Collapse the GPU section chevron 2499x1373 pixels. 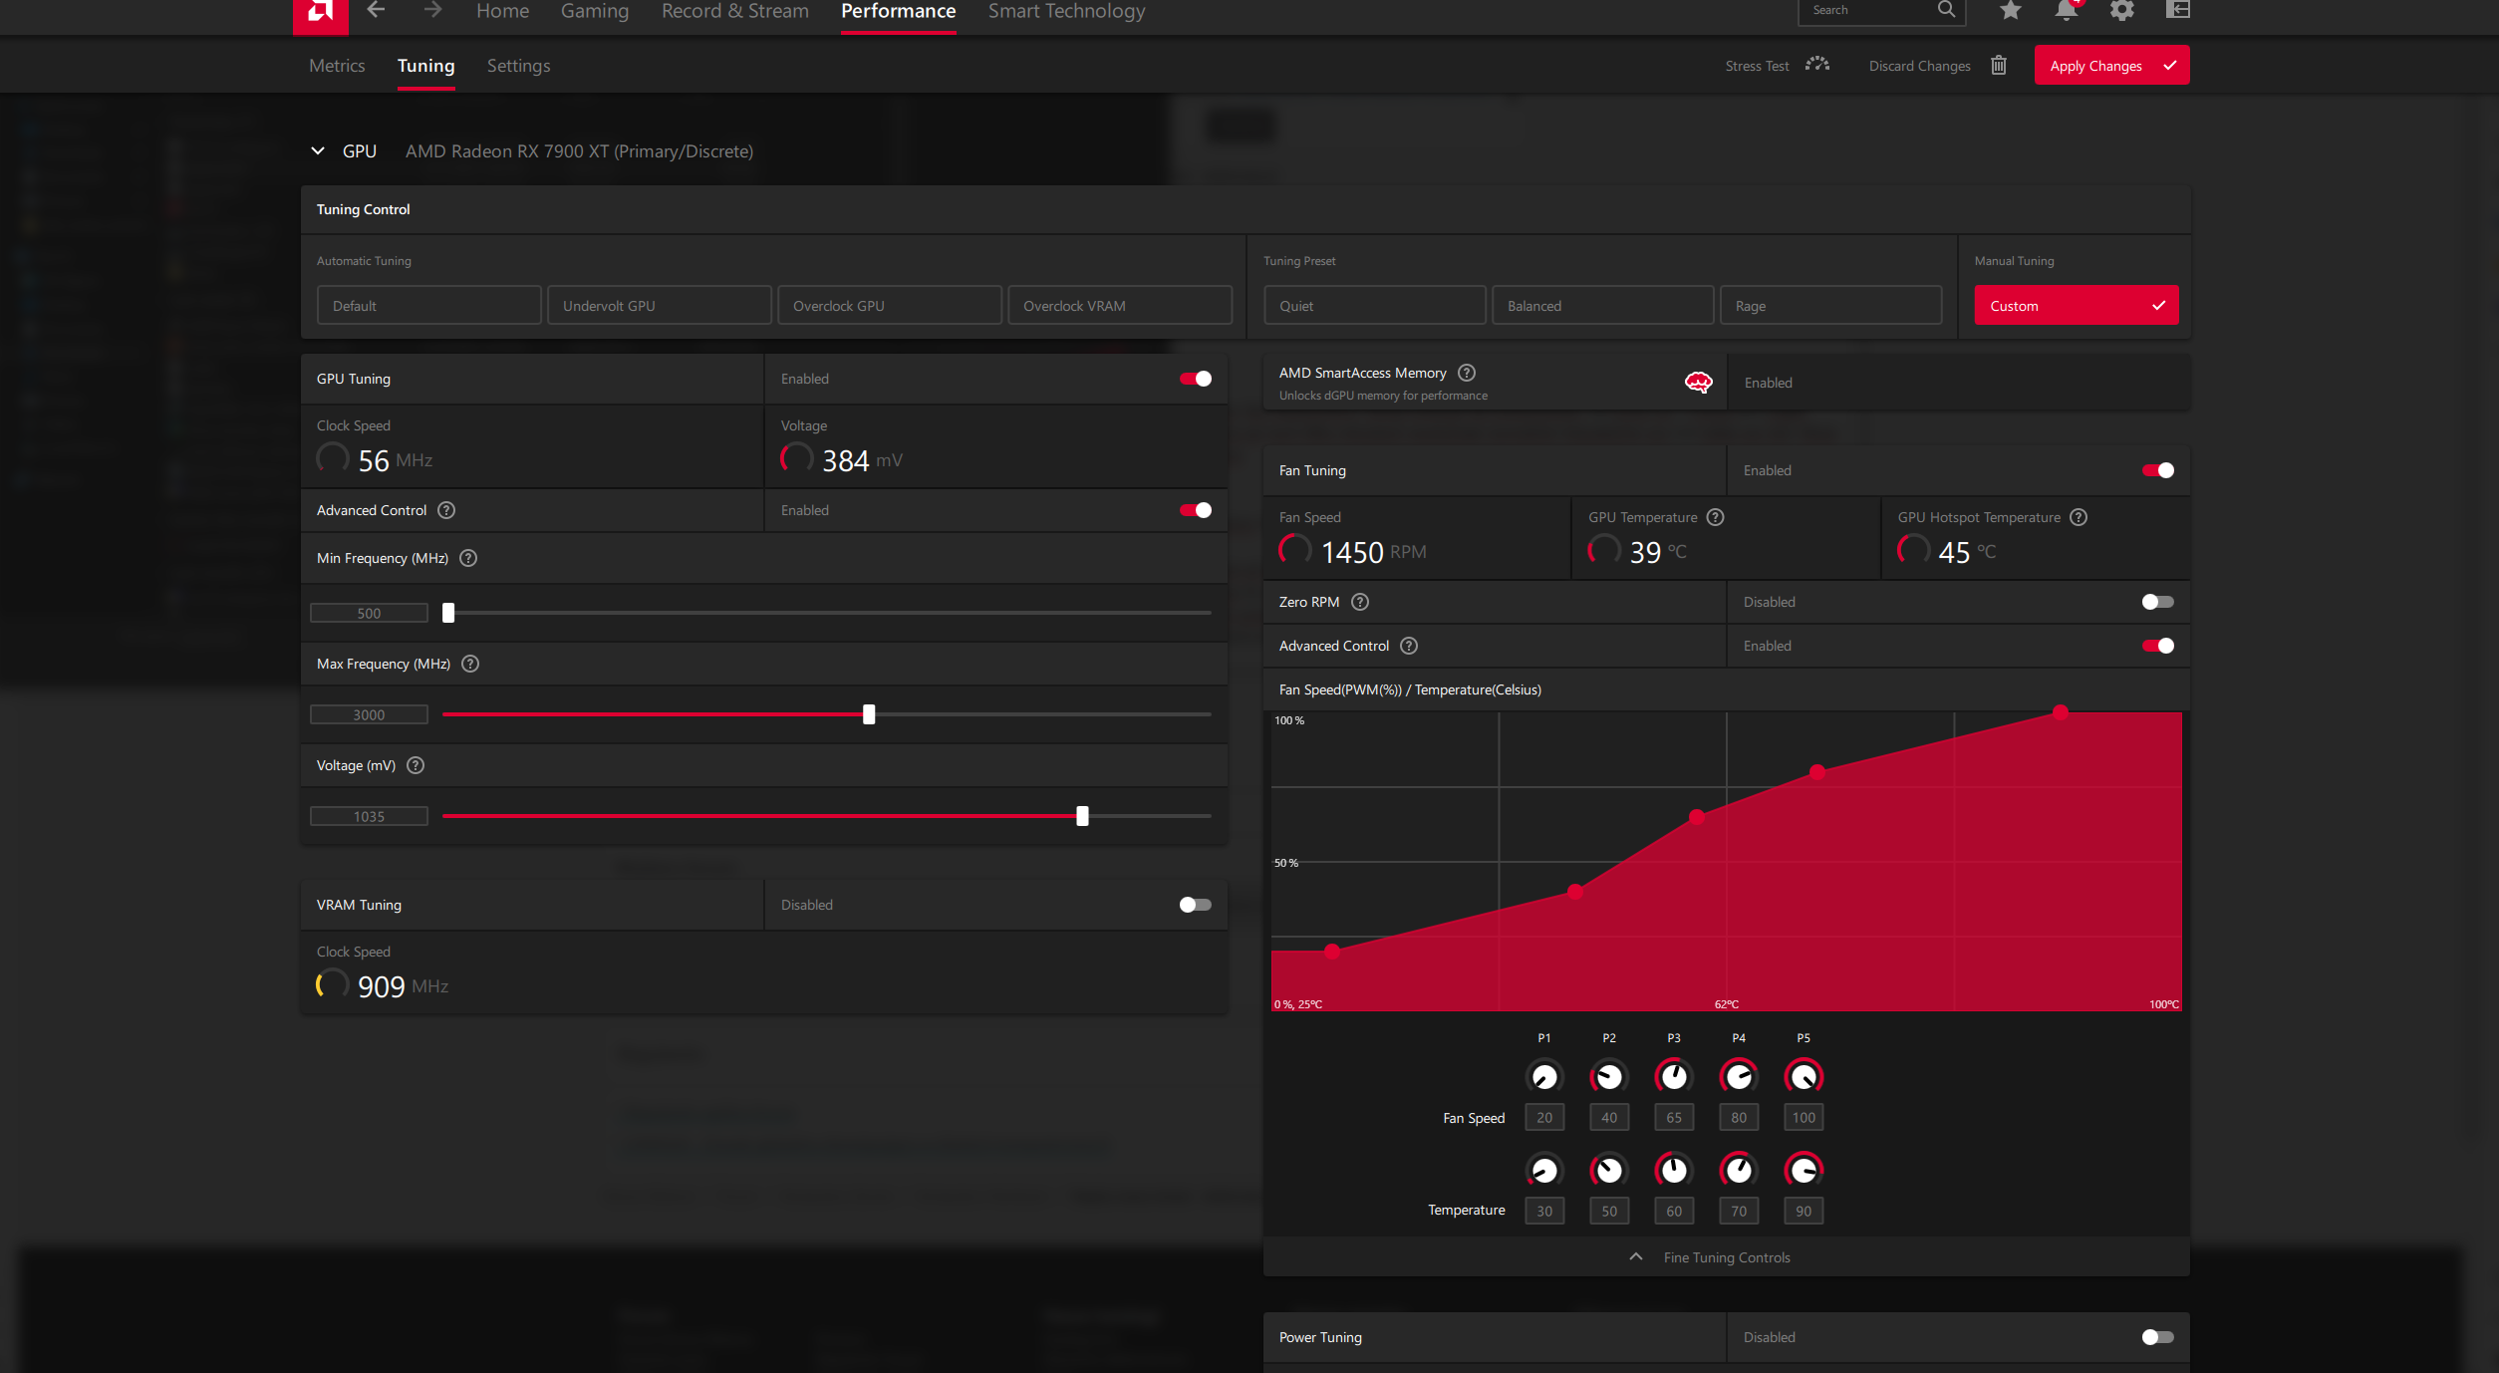[318, 151]
